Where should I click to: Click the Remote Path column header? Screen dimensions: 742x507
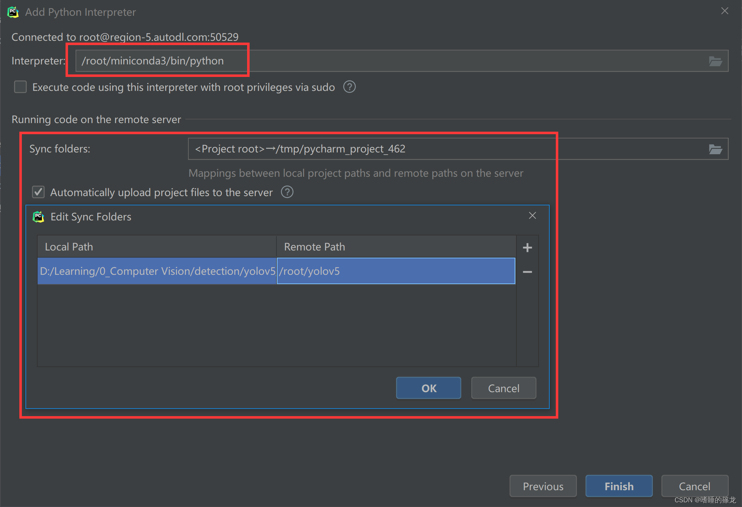coord(396,247)
